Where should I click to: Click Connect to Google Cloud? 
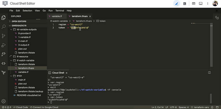(x=44, y=107)
